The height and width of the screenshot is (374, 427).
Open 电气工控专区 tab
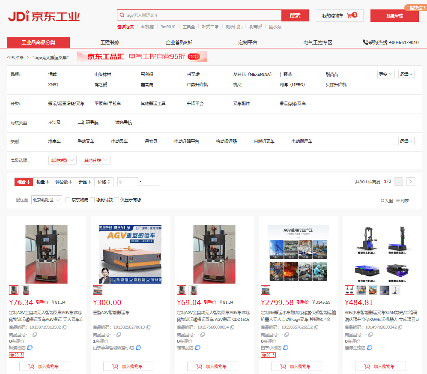click(318, 42)
